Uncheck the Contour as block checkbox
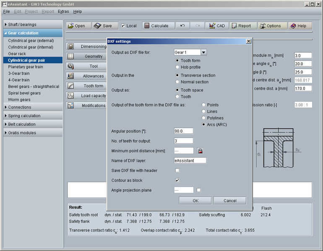Screen dimensions: 323x251 tap(177, 180)
